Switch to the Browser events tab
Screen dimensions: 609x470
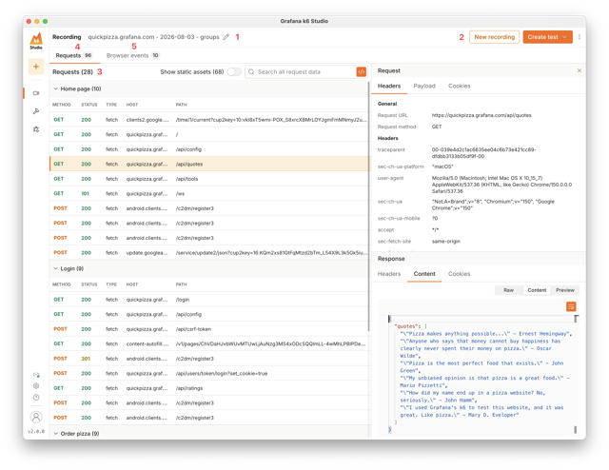tap(133, 55)
